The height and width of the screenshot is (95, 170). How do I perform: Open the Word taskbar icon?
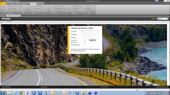tap(71, 93)
